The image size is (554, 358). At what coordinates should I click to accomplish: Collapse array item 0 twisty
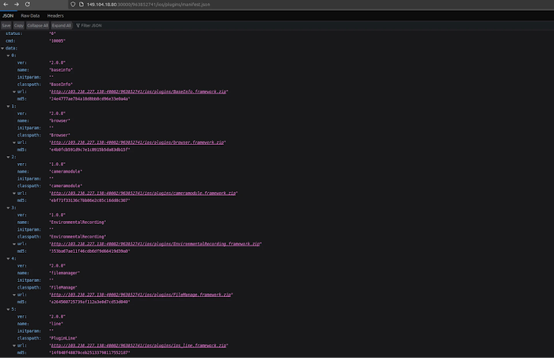click(x=8, y=55)
